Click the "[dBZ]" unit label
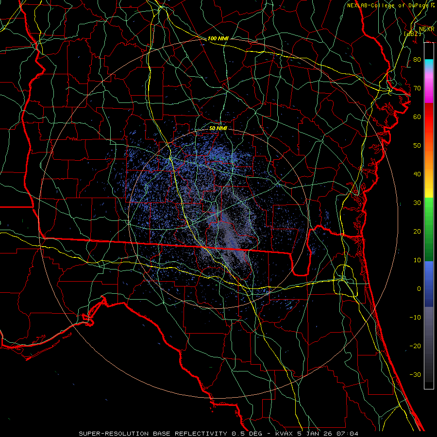 pyautogui.click(x=412, y=34)
